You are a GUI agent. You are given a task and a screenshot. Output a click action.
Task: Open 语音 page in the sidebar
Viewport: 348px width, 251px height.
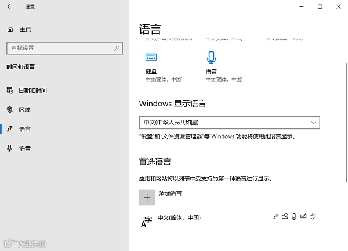coord(24,148)
